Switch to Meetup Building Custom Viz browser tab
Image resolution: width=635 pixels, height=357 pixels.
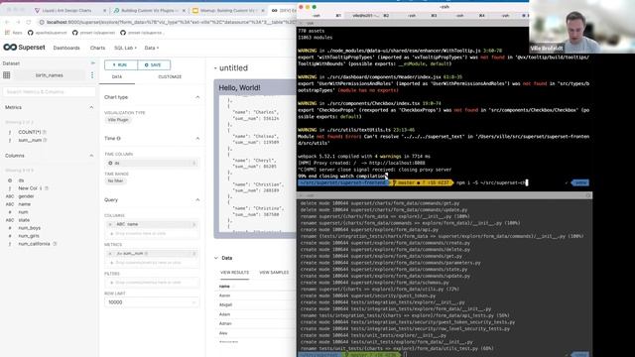pyautogui.click(x=229, y=10)
